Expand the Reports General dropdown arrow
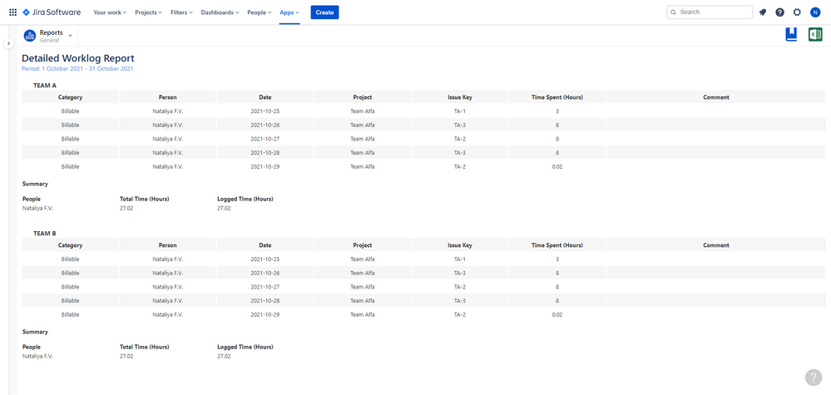This screenshot has width=831, height=395. click(x=71, y=36)
